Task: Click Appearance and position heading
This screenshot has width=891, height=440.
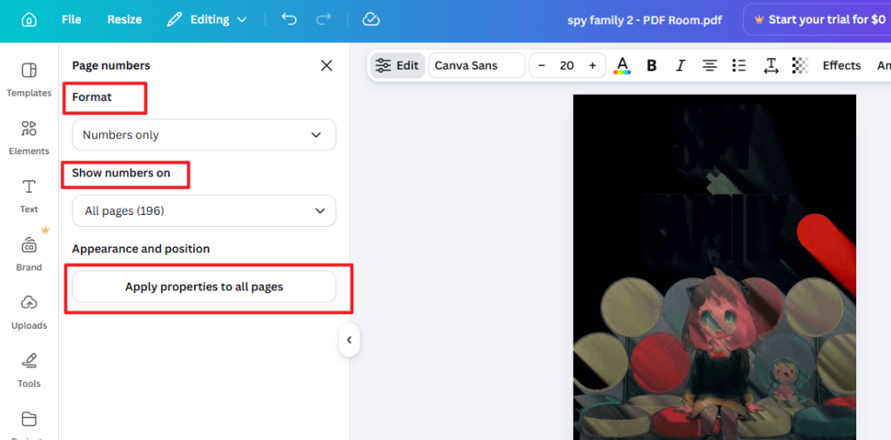Action: click(x=141, y=249)
